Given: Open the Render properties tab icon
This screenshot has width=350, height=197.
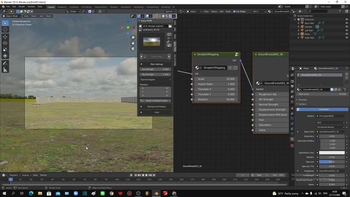Looking at the screenshot, I should (x=292, y=82).
